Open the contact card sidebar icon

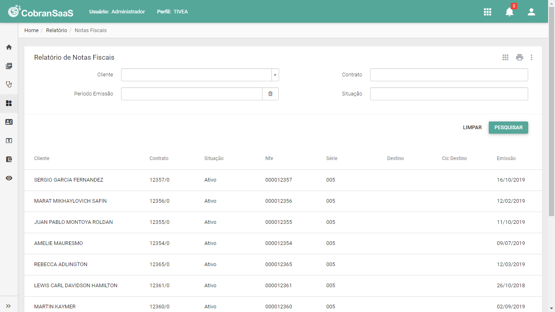[9, 122]
